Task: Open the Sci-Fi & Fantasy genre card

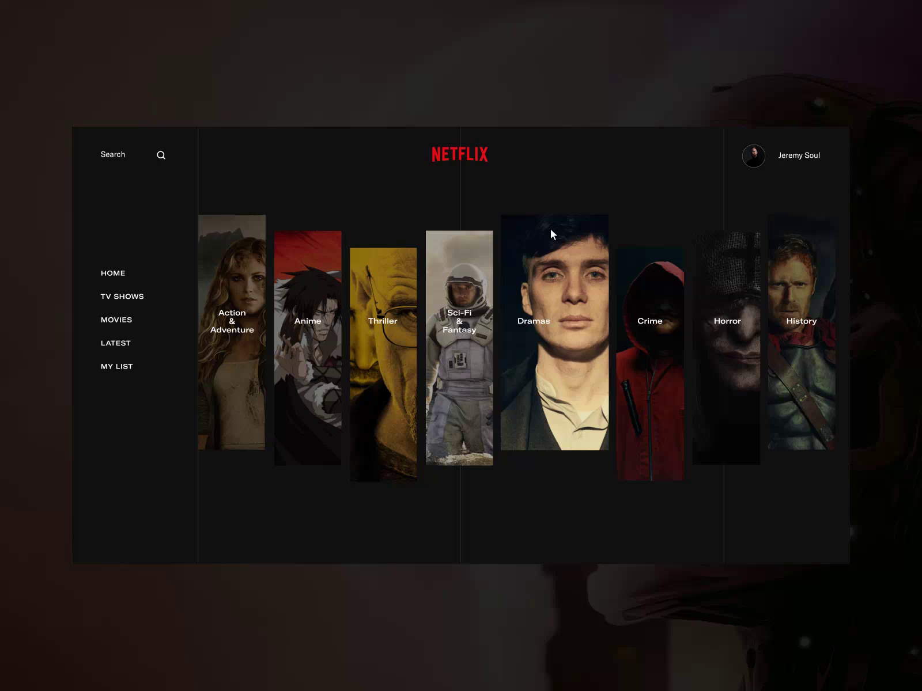Action: tap(459, 348)
